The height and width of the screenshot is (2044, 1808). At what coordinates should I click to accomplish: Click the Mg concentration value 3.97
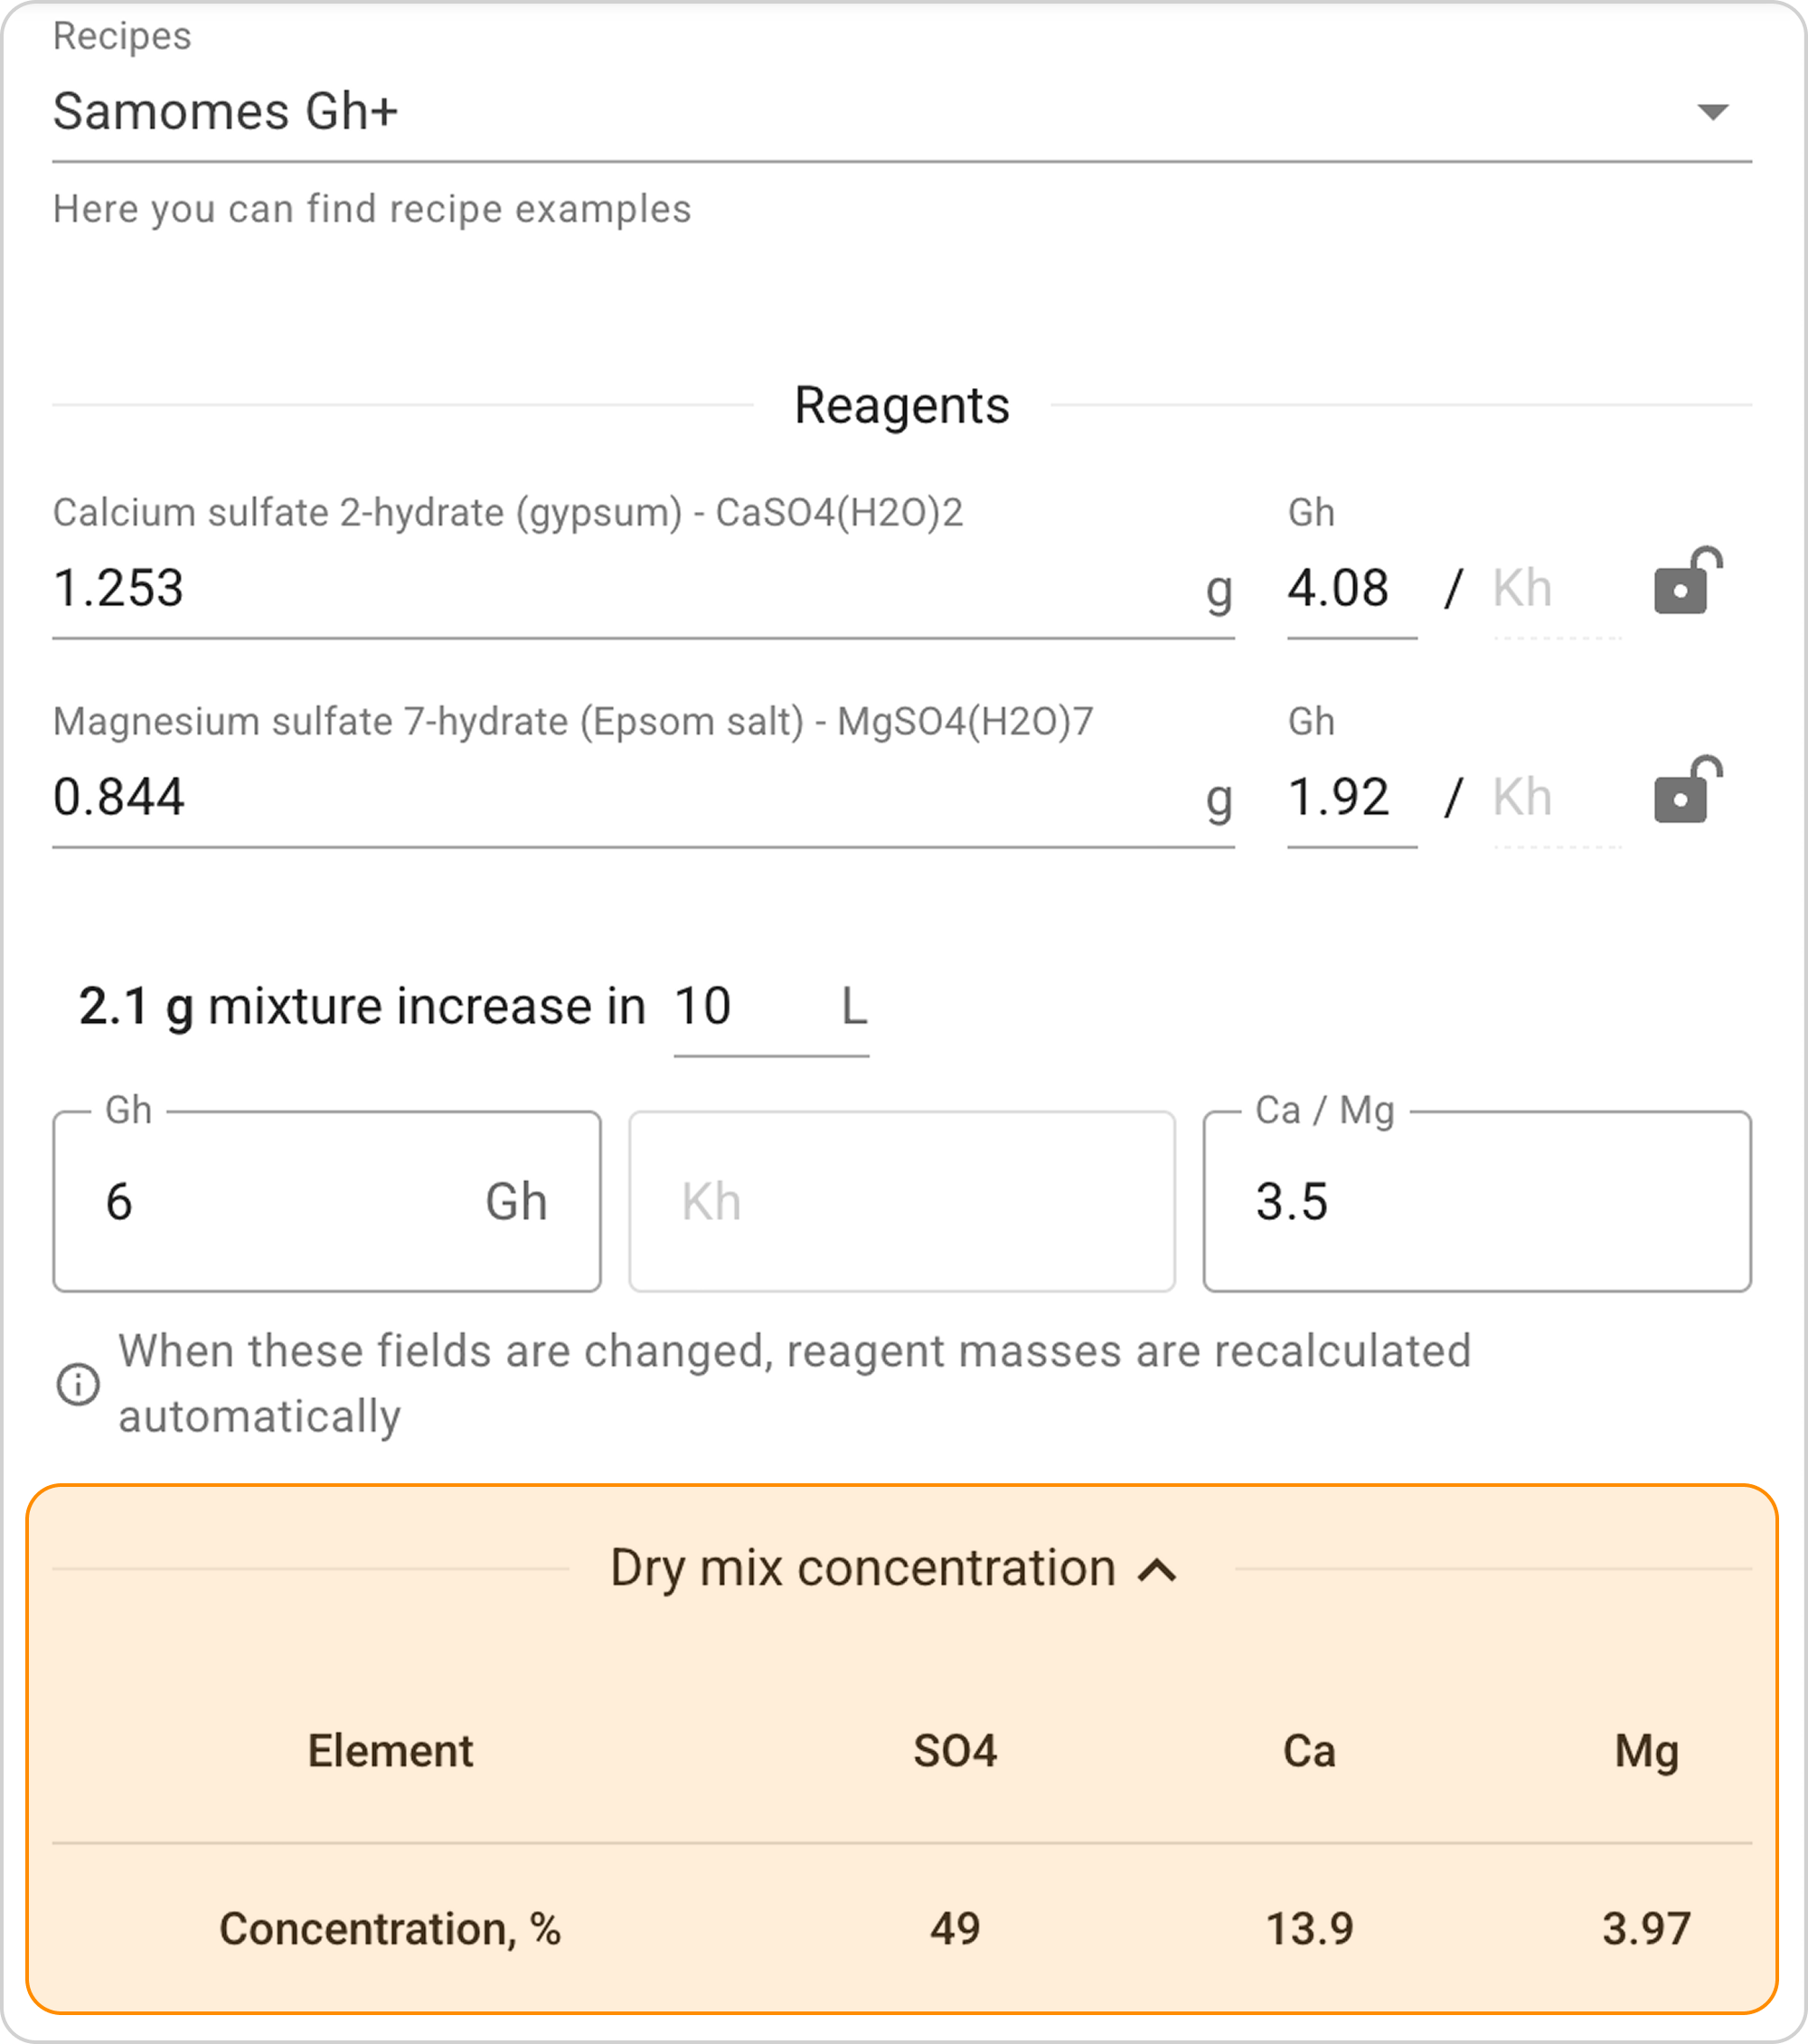tap(1645, 1928)
